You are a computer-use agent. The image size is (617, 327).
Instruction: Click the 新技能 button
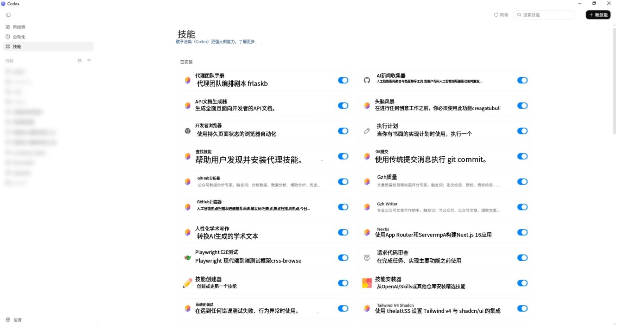598,15
